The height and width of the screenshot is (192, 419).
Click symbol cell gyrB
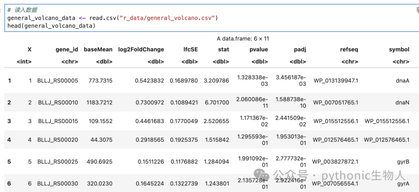tap(404, 161)
